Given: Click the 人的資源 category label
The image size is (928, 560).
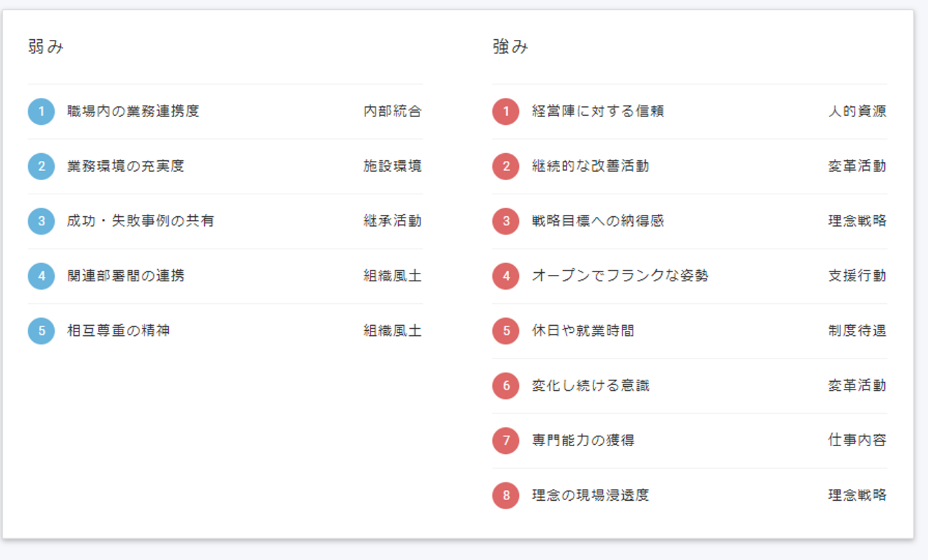Looking at the screenshot, I should 857,111.
